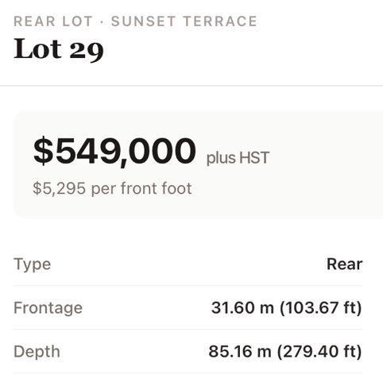
Task: Click the 31.60 m frontage value
Action: 242,307
